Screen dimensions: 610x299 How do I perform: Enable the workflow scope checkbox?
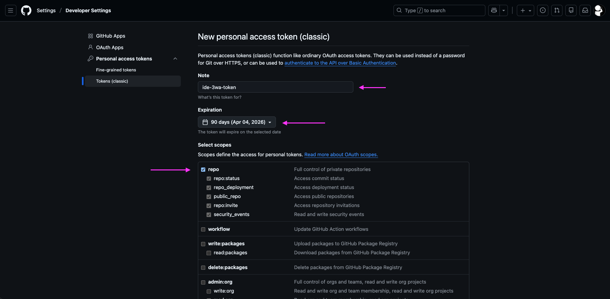pos(203,229)
